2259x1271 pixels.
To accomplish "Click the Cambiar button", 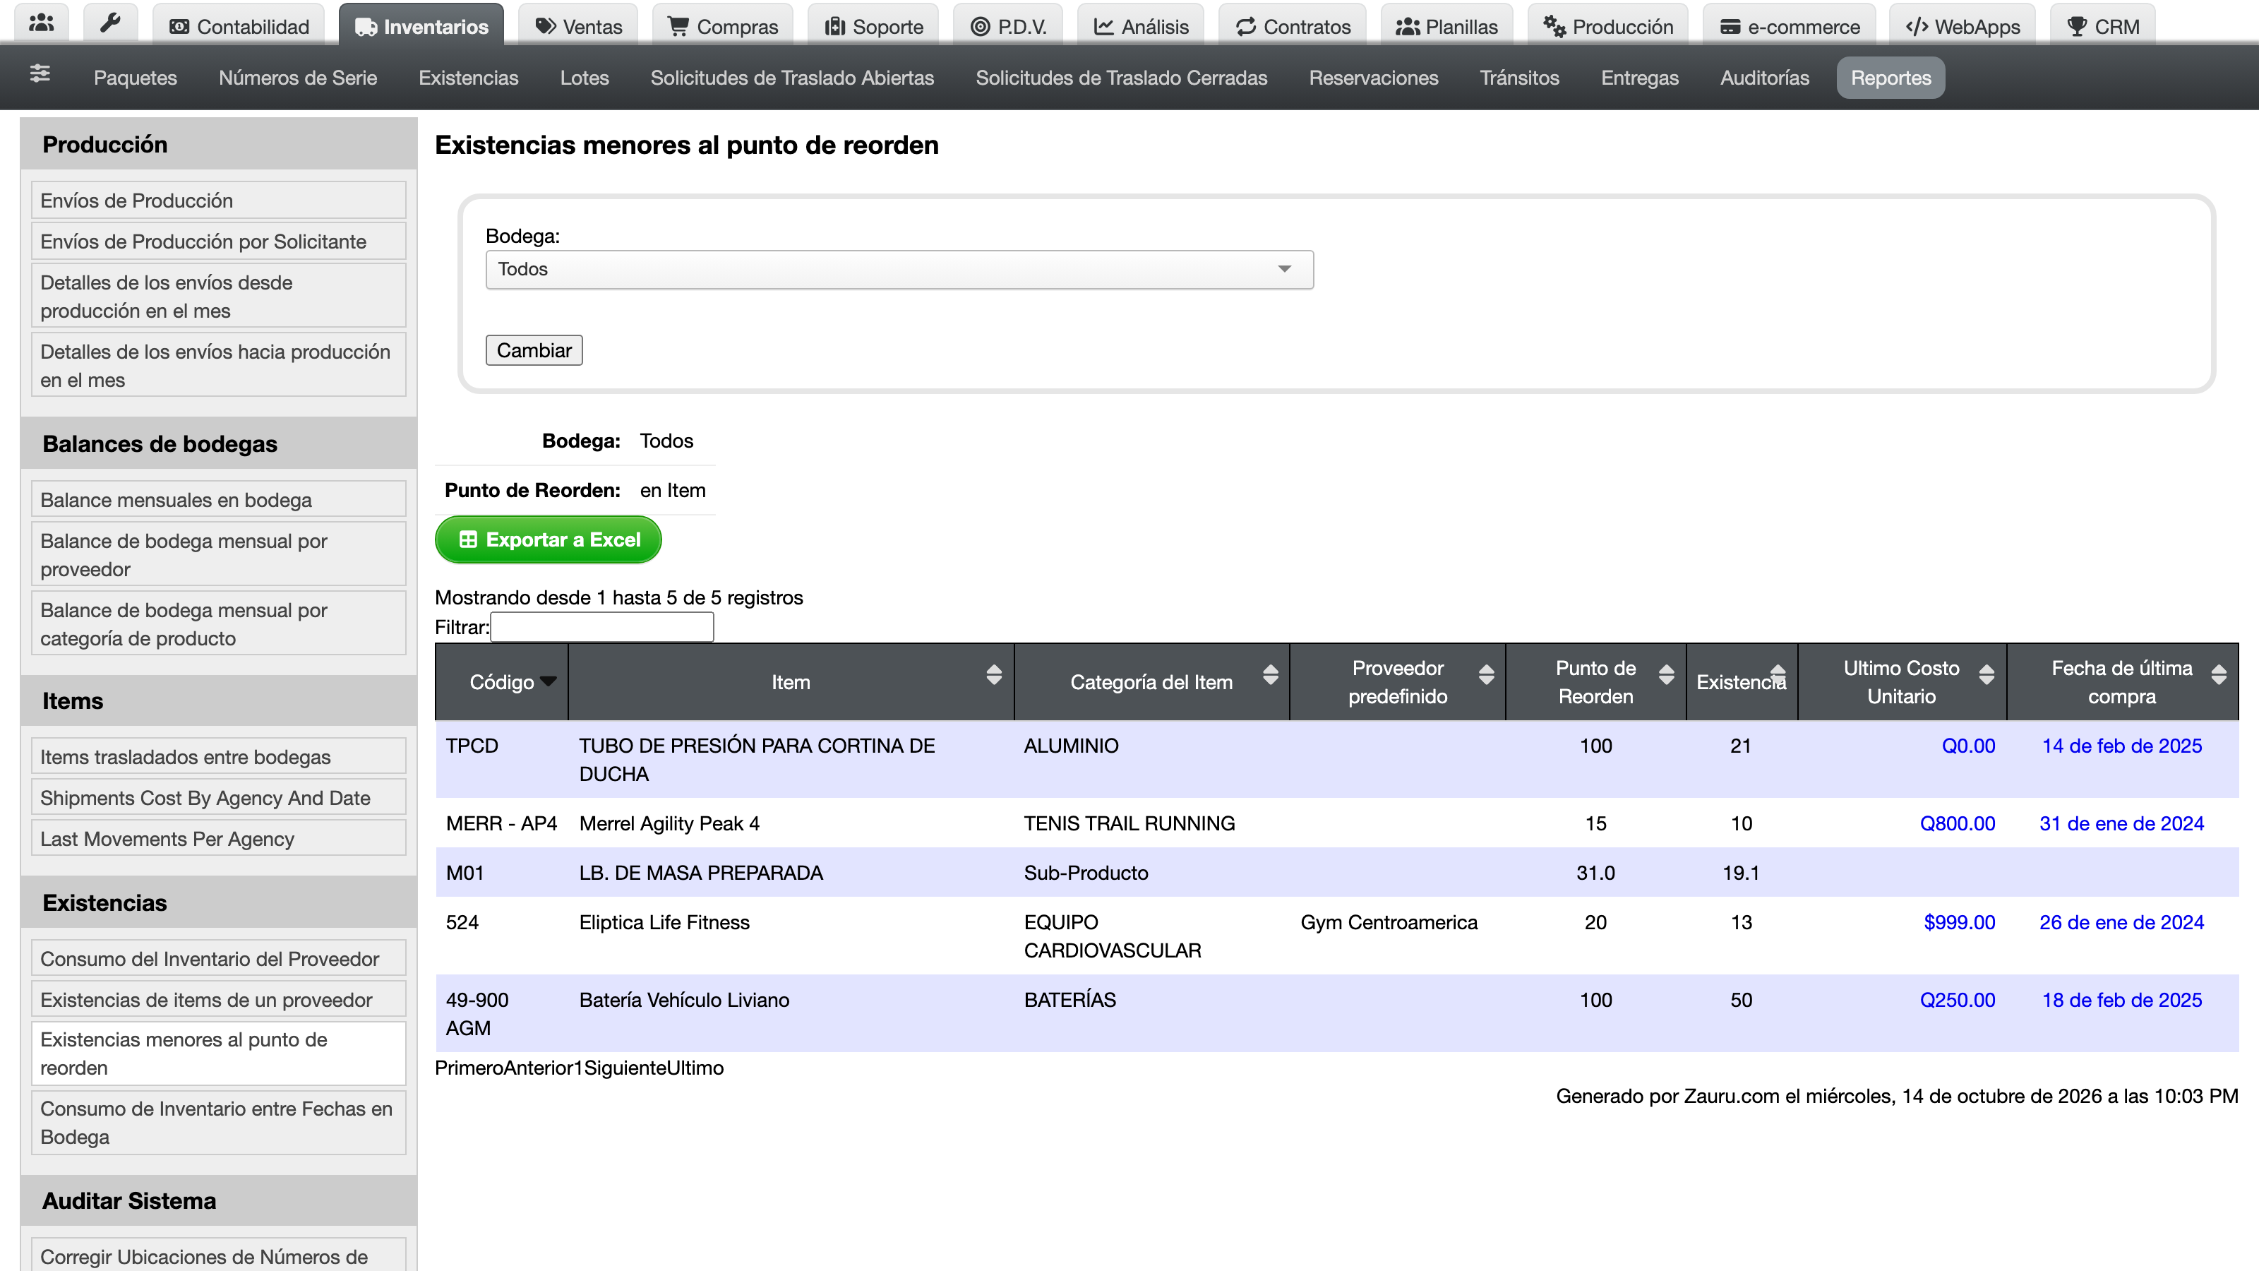I will coord(534,350).
